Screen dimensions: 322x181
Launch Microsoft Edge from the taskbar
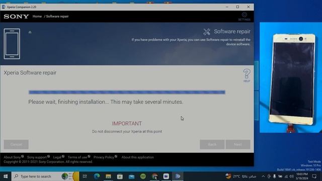coord(97,176)
